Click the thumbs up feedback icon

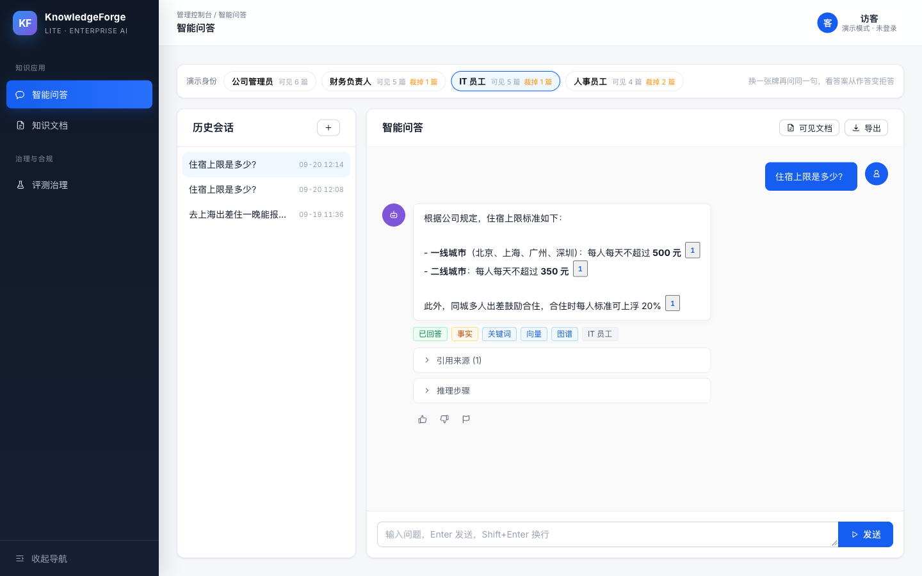pos(423,419)
